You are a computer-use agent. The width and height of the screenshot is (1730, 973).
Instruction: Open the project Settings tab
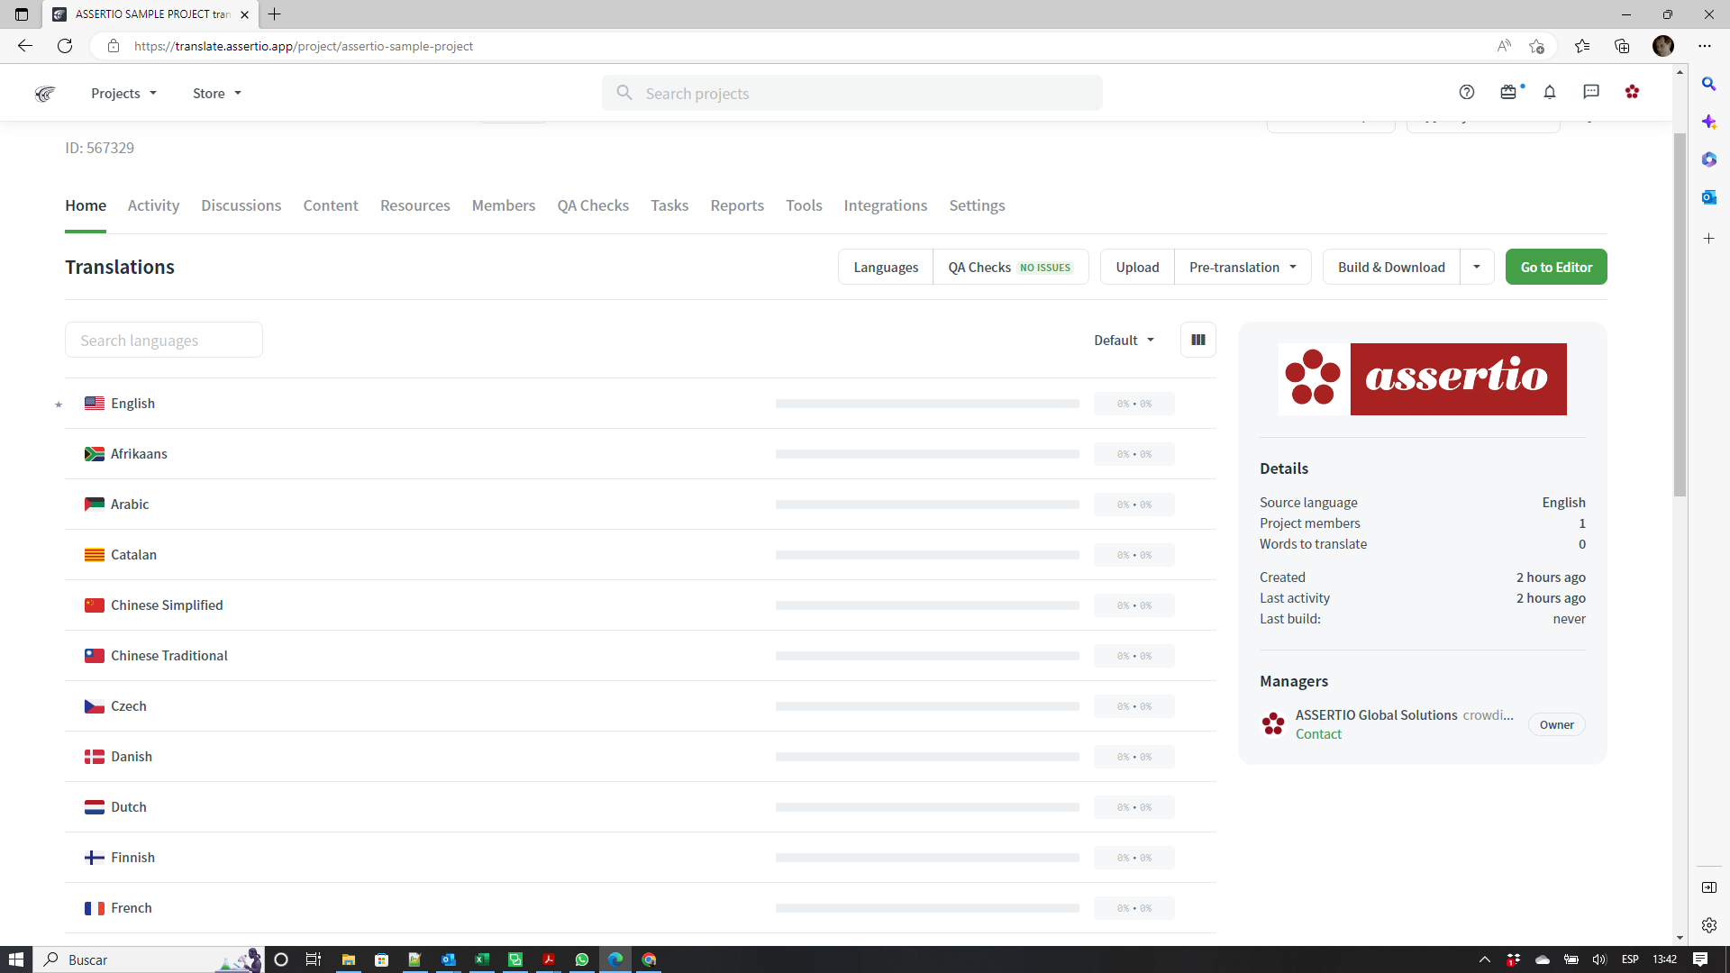pos(977,205)
